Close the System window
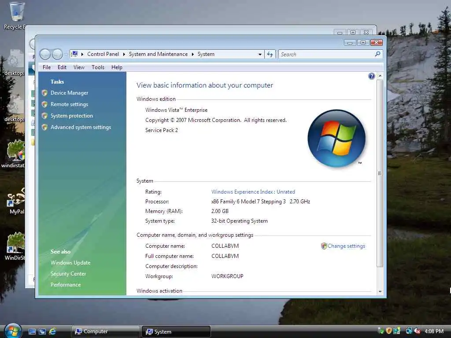 click(x=377, y=43)
